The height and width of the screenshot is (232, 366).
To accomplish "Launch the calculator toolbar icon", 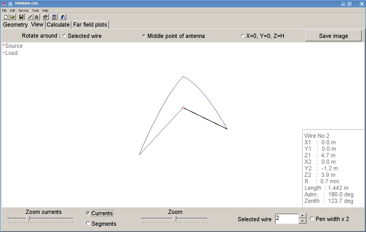I will [x=54, y=17].
